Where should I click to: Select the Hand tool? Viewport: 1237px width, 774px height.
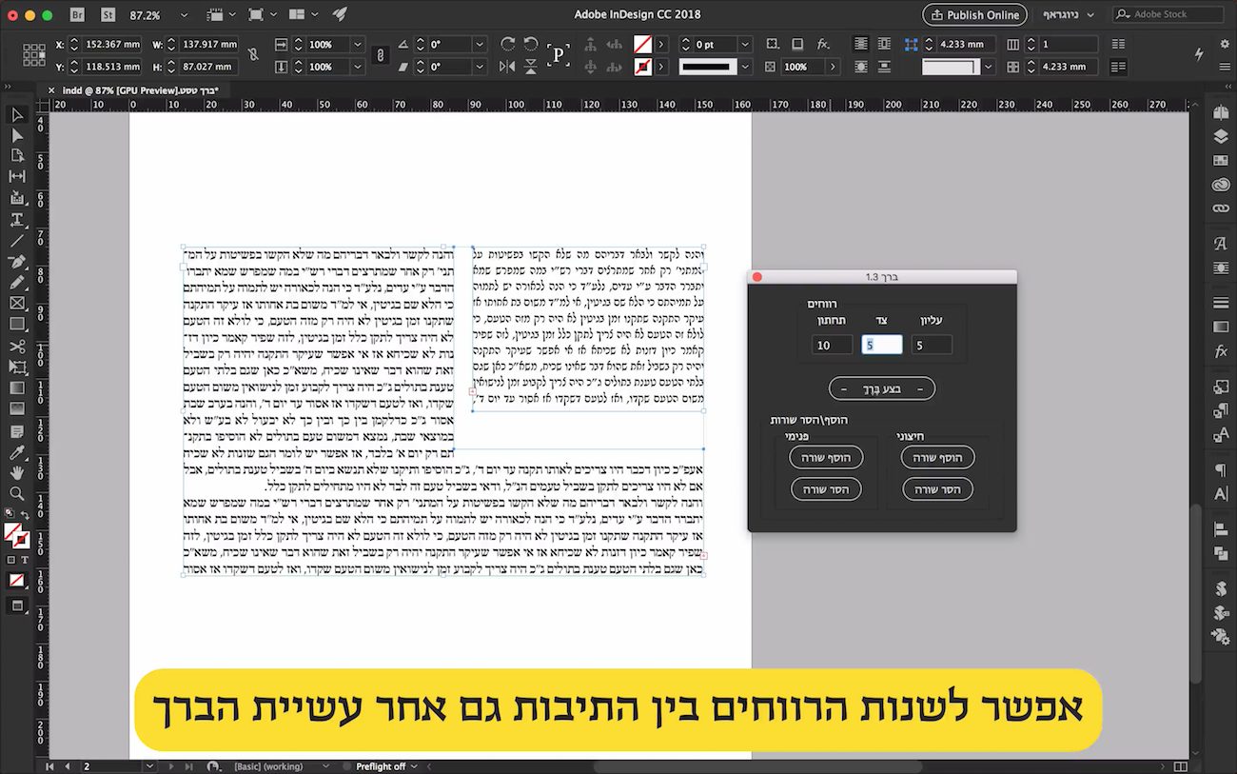click(x=14, y=470)
